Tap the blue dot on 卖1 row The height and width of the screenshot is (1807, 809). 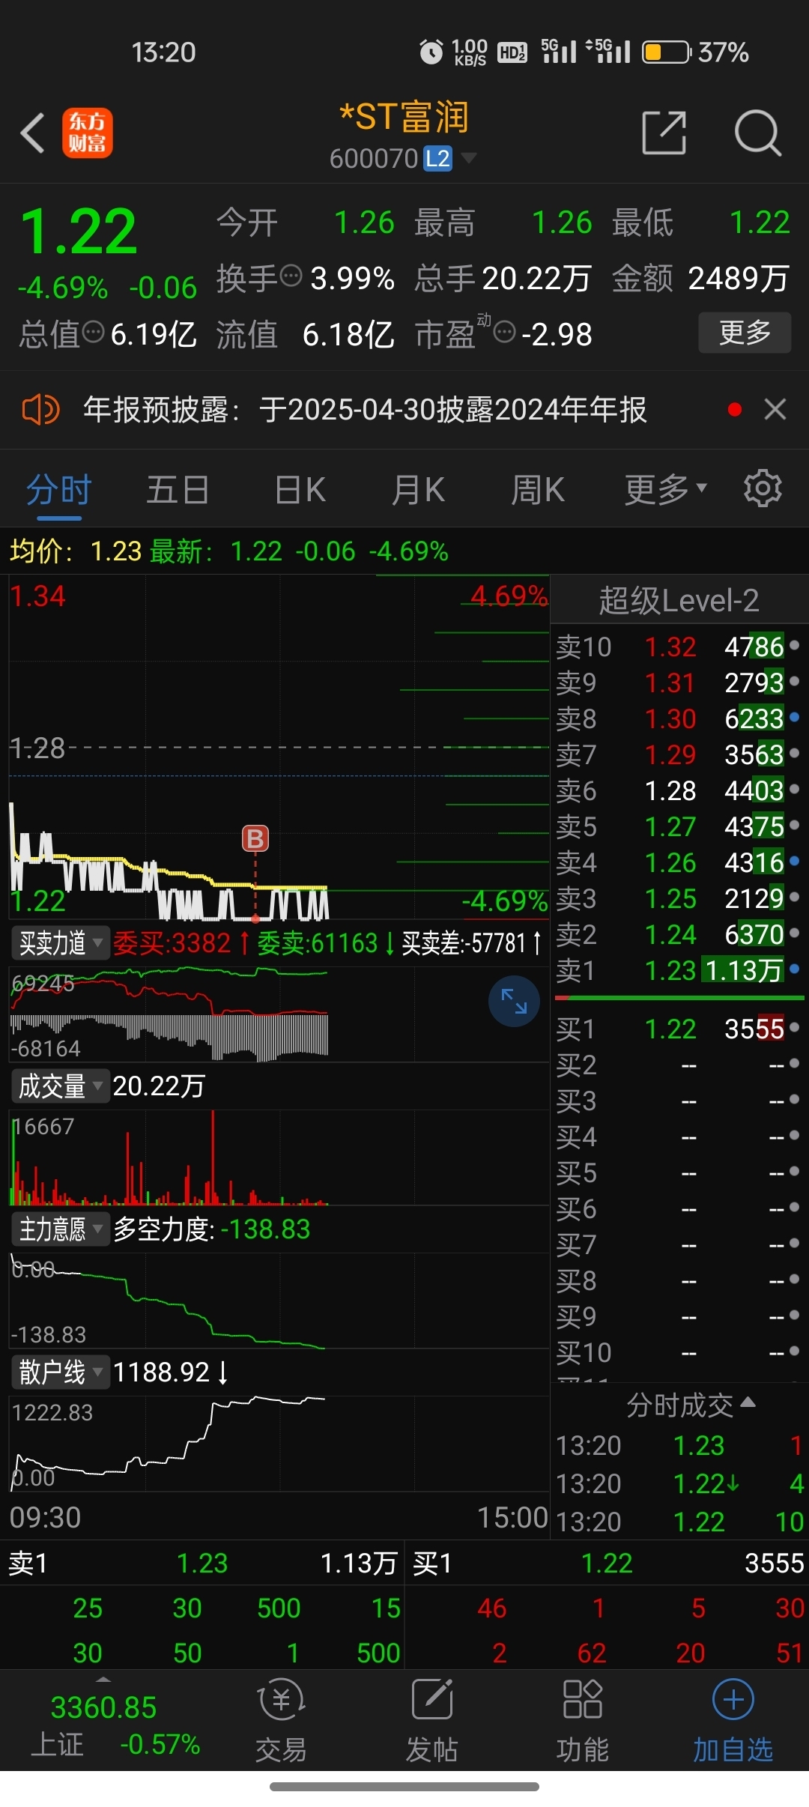tap(794, 969)
